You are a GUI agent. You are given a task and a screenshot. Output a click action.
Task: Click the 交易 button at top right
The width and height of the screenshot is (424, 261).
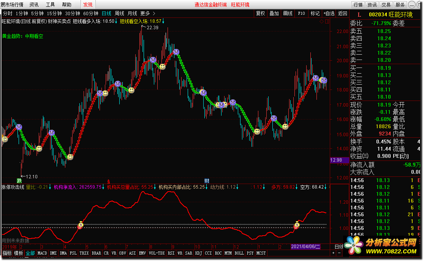click(386, 5)
